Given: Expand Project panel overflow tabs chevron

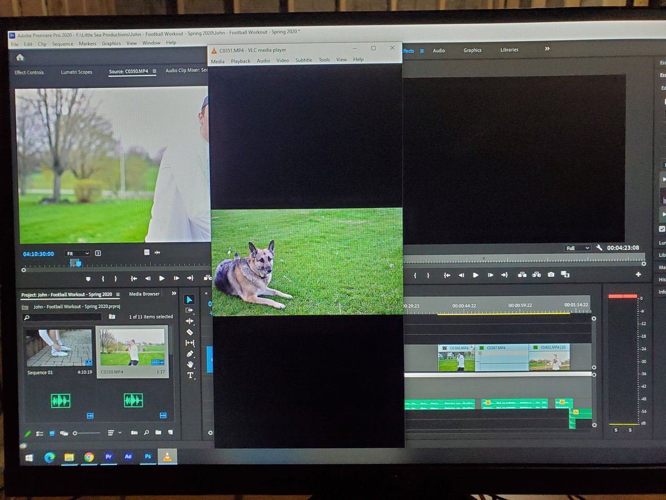Looking at the screenshot, I should point(174,294).
